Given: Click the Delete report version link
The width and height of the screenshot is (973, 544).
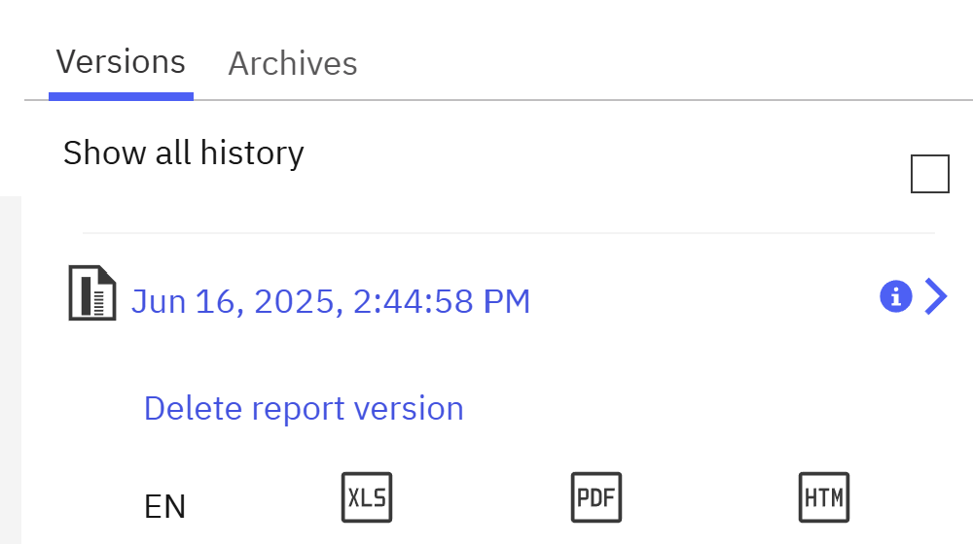Looking at the screenshot, I should (304, 408).
